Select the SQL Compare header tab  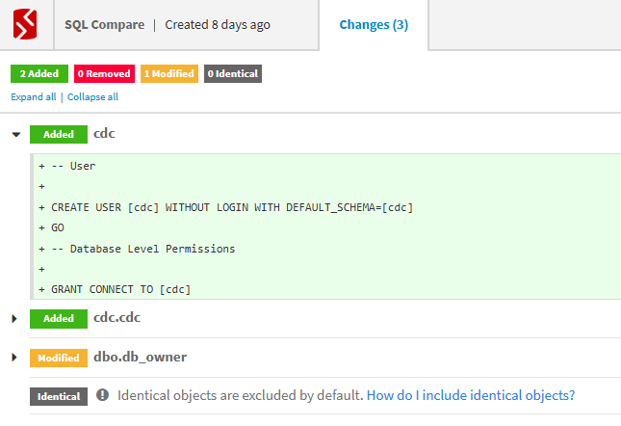point(168,25)
